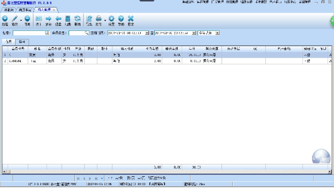
Task: Click inside the search (检索) text field
Action: 29,33
